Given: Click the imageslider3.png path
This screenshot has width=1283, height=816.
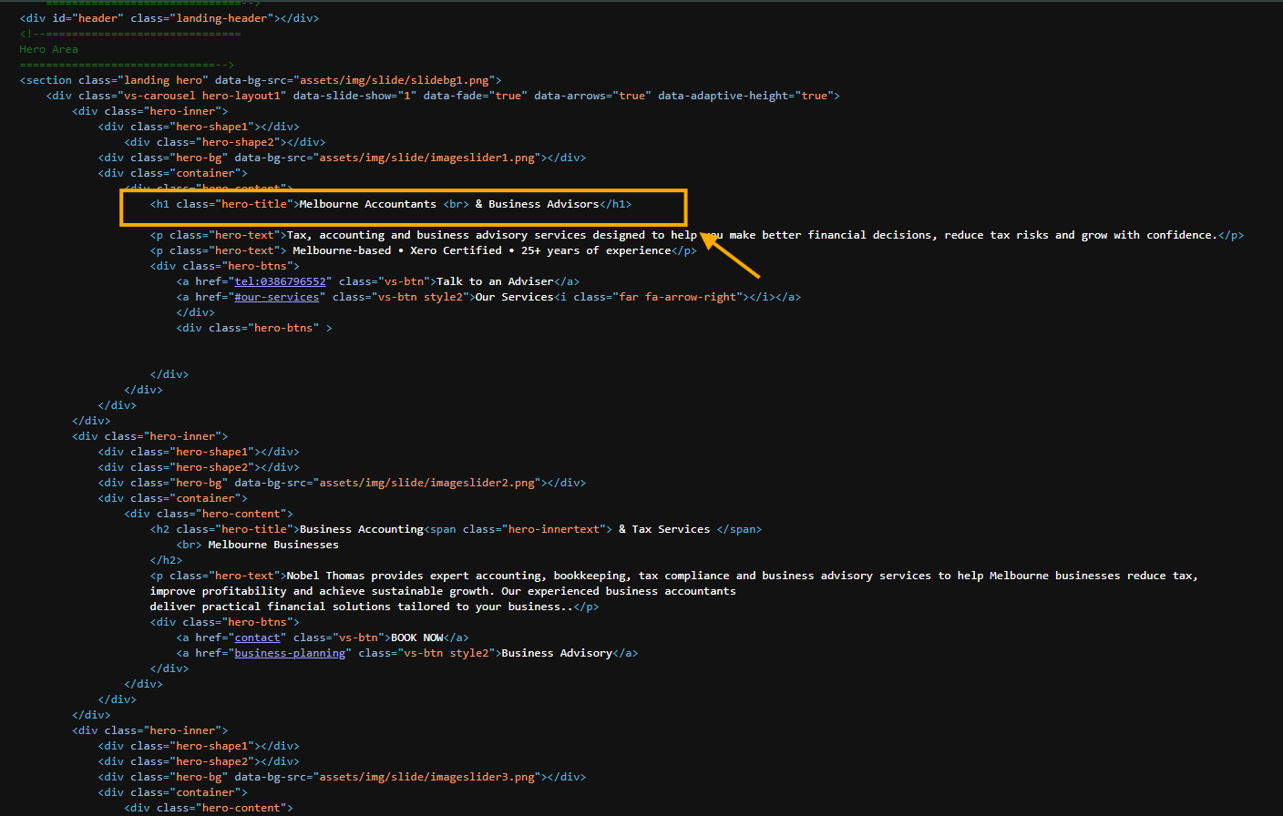Looking at the screenshot, I should pos(426,777).
